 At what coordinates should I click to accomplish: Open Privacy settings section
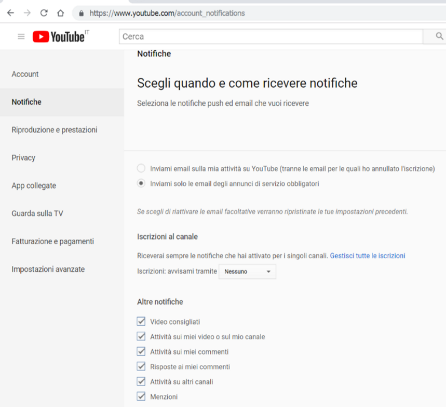pos(62,158)
